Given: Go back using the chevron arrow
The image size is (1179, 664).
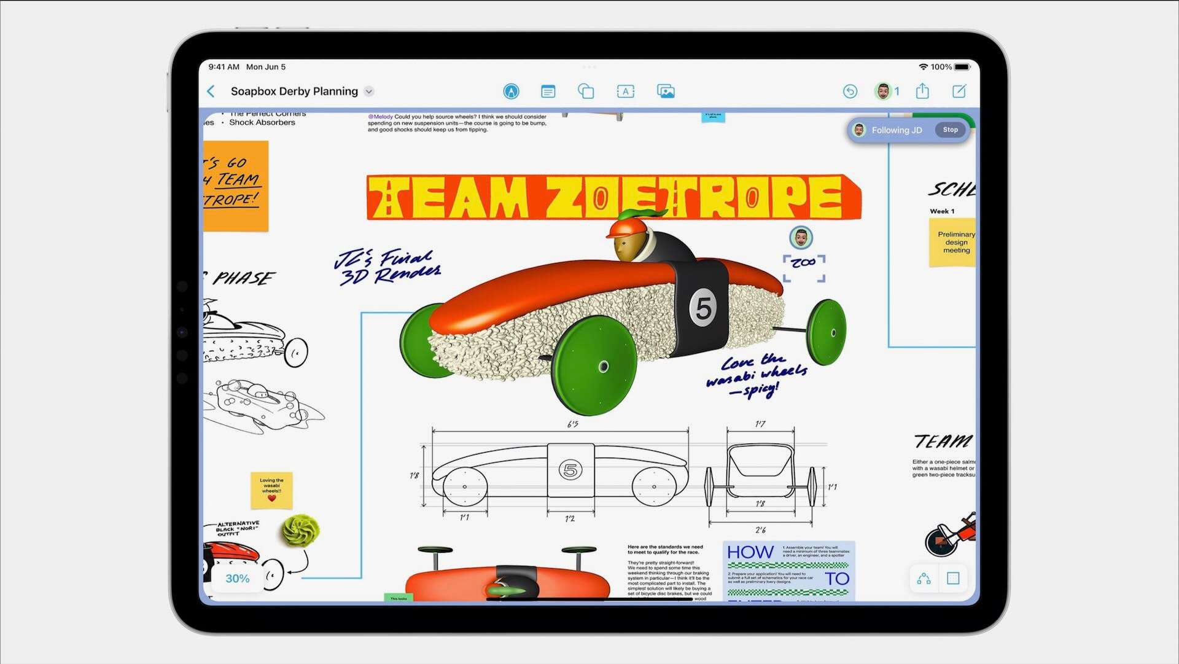Looking at the screenshot, I should coord(211,92).
